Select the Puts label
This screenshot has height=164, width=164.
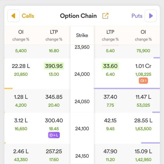137,16
